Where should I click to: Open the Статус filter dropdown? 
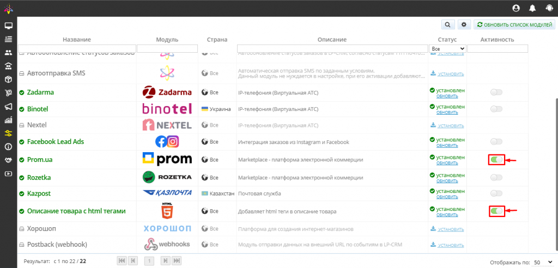pyautogui.click(x=448, y=48)
